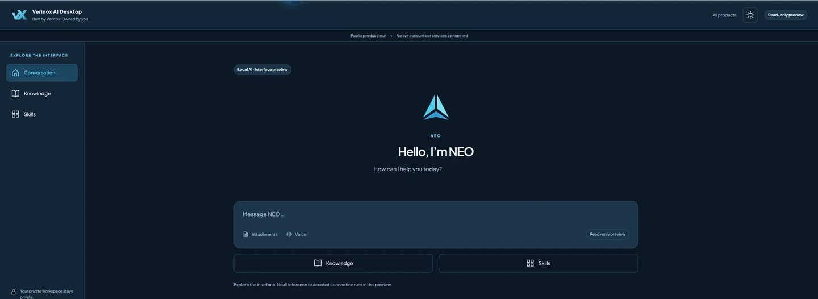Viewport: 818px width, 299px height.
Task: Click the book icon in the Knowledge button
Action: [x=318, y=263]
